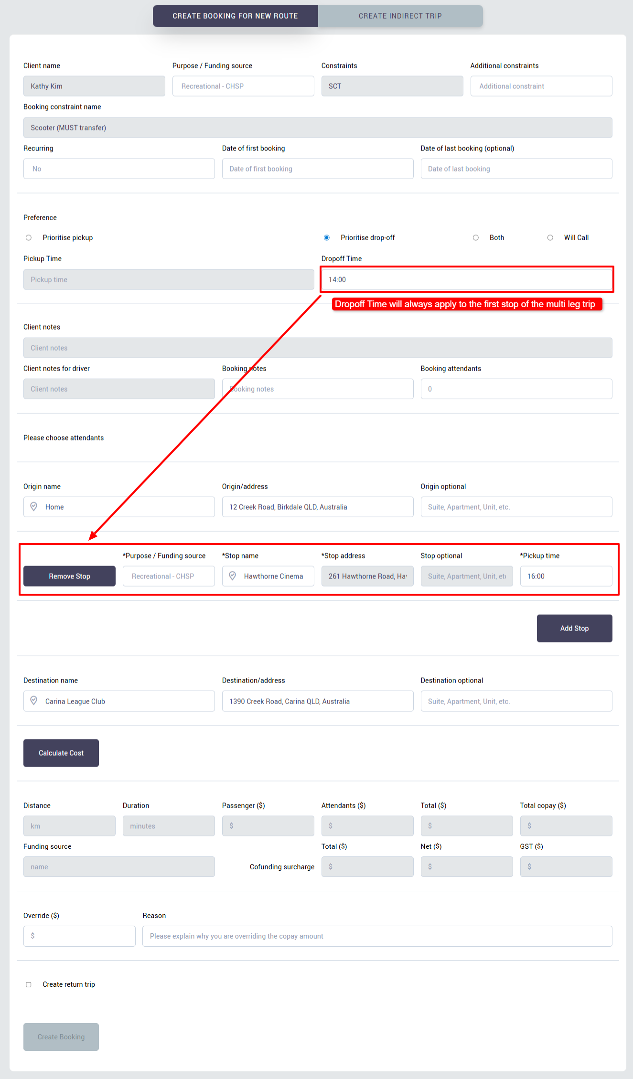
Task: Click the Date of first booking field
Action: coord(318,169)
